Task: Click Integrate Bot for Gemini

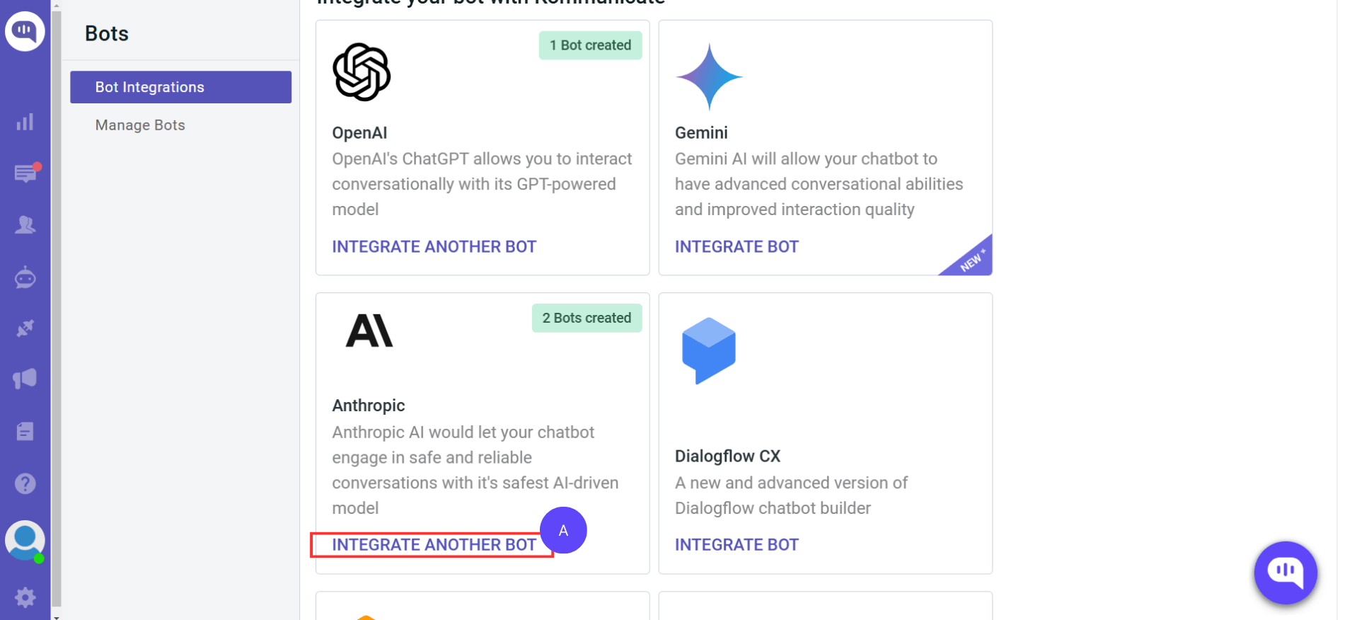Action: [736, 246]
